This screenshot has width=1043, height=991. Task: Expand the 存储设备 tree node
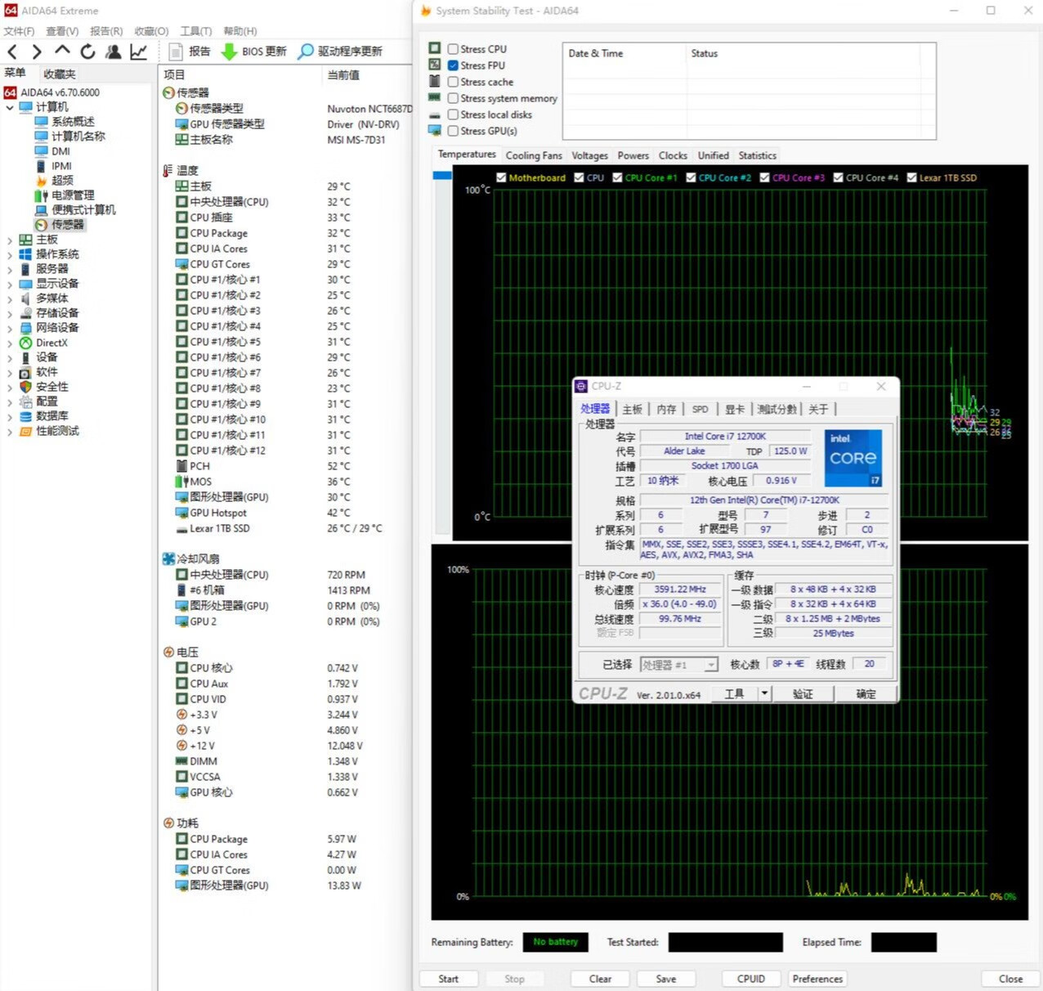[x=10, y=313]
